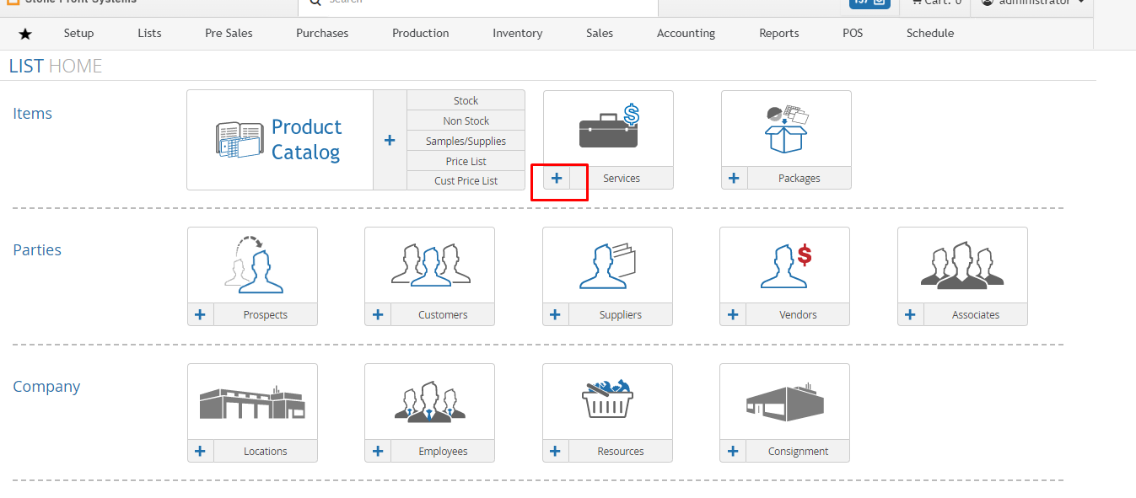Add a new Consignment with plus icon
1136x498 pixels.
[x=733, y=451]
